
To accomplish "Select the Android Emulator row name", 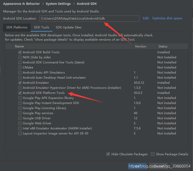I will coord(36,83).
